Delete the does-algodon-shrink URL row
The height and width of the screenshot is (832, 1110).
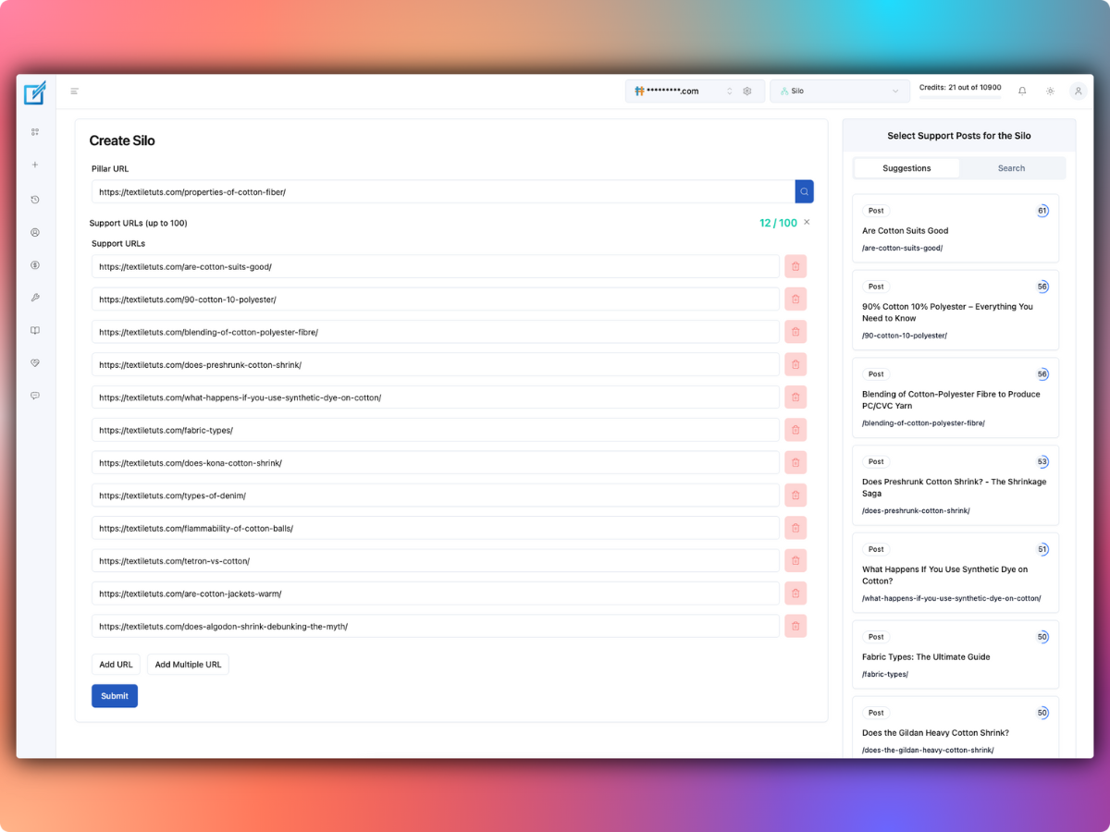(x=795, y=626)
